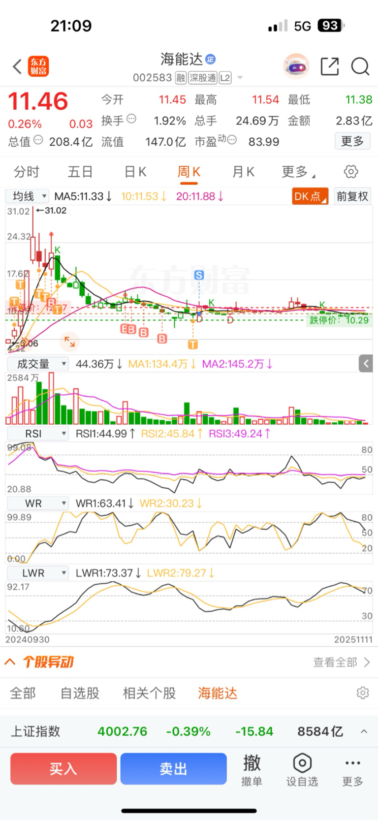Tap the robot assistant avatar icon
The height and width of the screenshot is (820, 378).
pyautogui.click(x=296, y=66)
